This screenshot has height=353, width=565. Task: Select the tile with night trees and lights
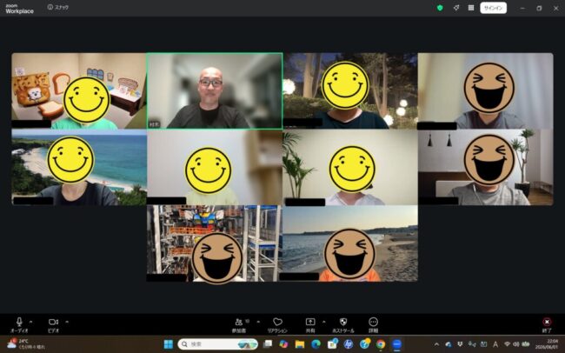350,91
